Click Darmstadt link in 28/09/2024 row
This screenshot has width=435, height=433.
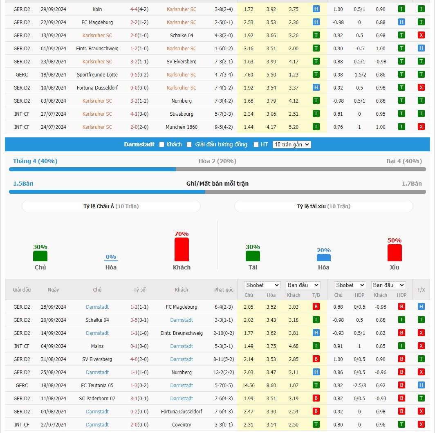[97, 307]
